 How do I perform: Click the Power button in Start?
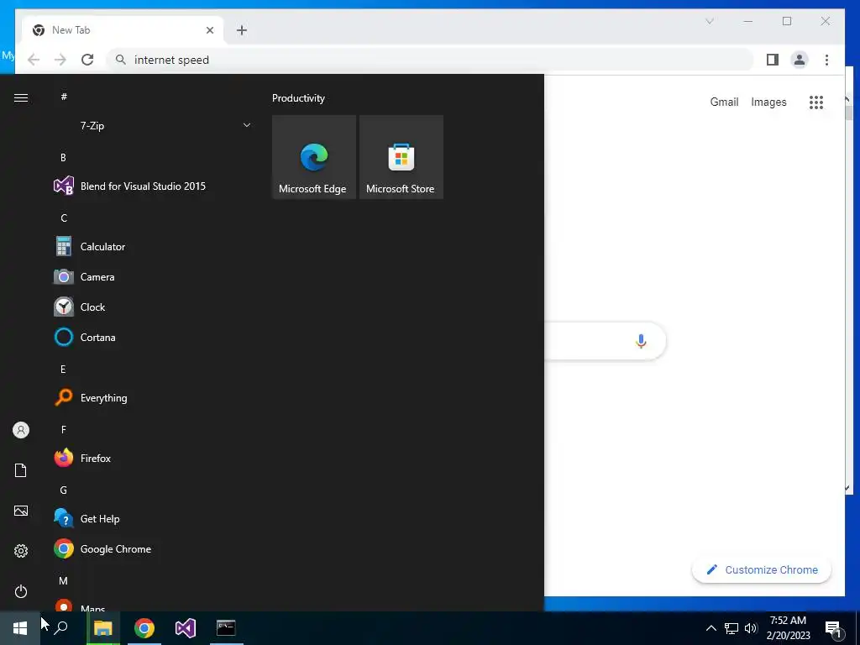pyautogui.click(x=21, y=591)
